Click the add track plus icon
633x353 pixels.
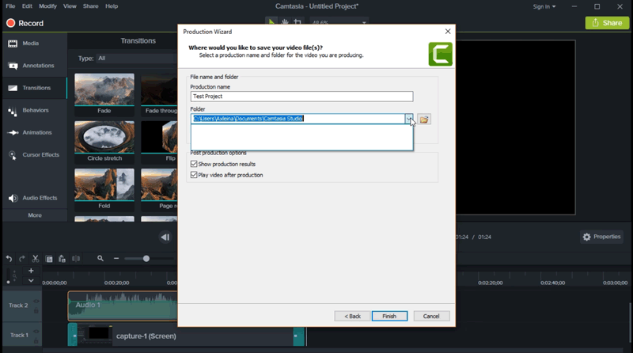31,271
